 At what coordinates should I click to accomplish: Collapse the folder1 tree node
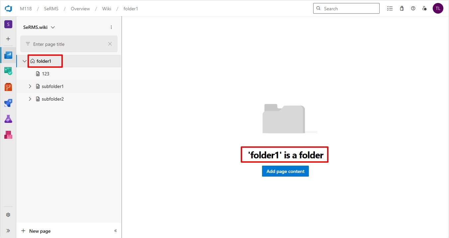click(25, 61)
